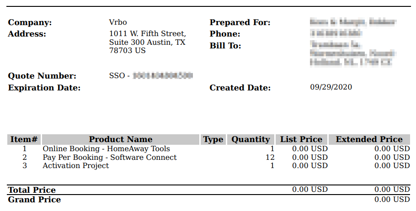
Task: Select the Expiration Date label
Action: pyautogui.click(x=44, y=88)
